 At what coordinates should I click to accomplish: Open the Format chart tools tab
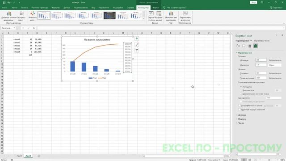(x=156, y=8)
